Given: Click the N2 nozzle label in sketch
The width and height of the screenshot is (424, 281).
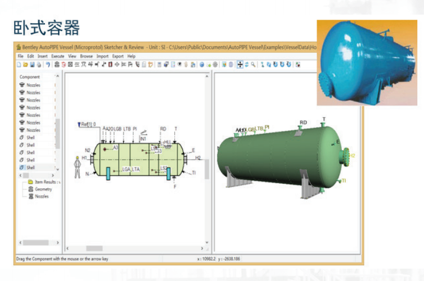Looking at the screenshot, I should pyautogui.click(x=87, y=150).
